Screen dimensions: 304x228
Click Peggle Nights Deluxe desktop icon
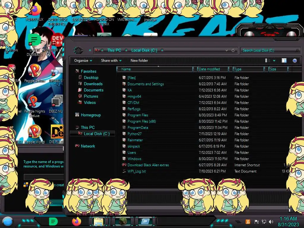coord(34,106)
